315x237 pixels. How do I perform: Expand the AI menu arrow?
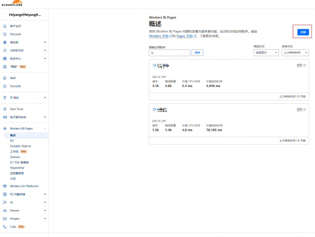[45, 202]
